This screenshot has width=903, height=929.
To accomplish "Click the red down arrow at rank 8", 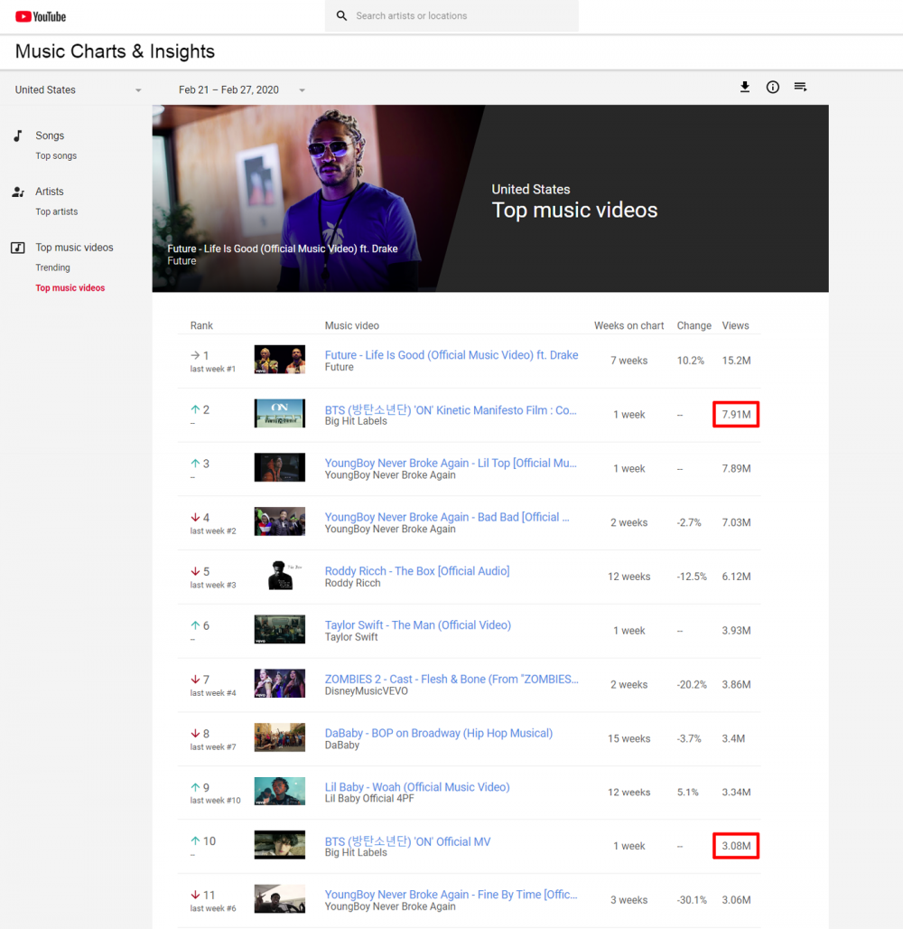I will [x=195, y=734].
